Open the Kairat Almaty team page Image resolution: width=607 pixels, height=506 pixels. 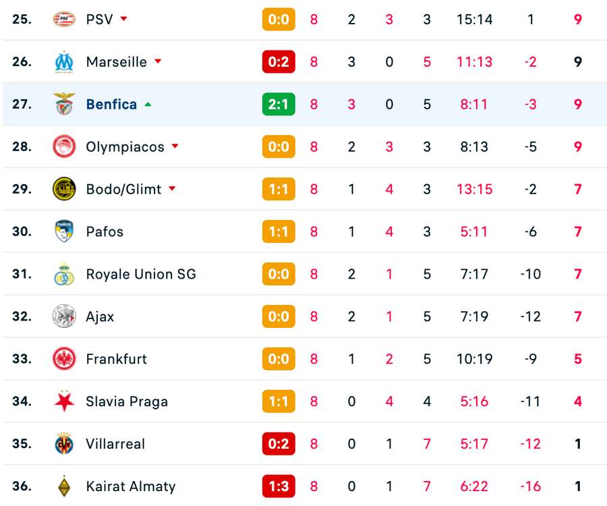(x=129, y=486)
